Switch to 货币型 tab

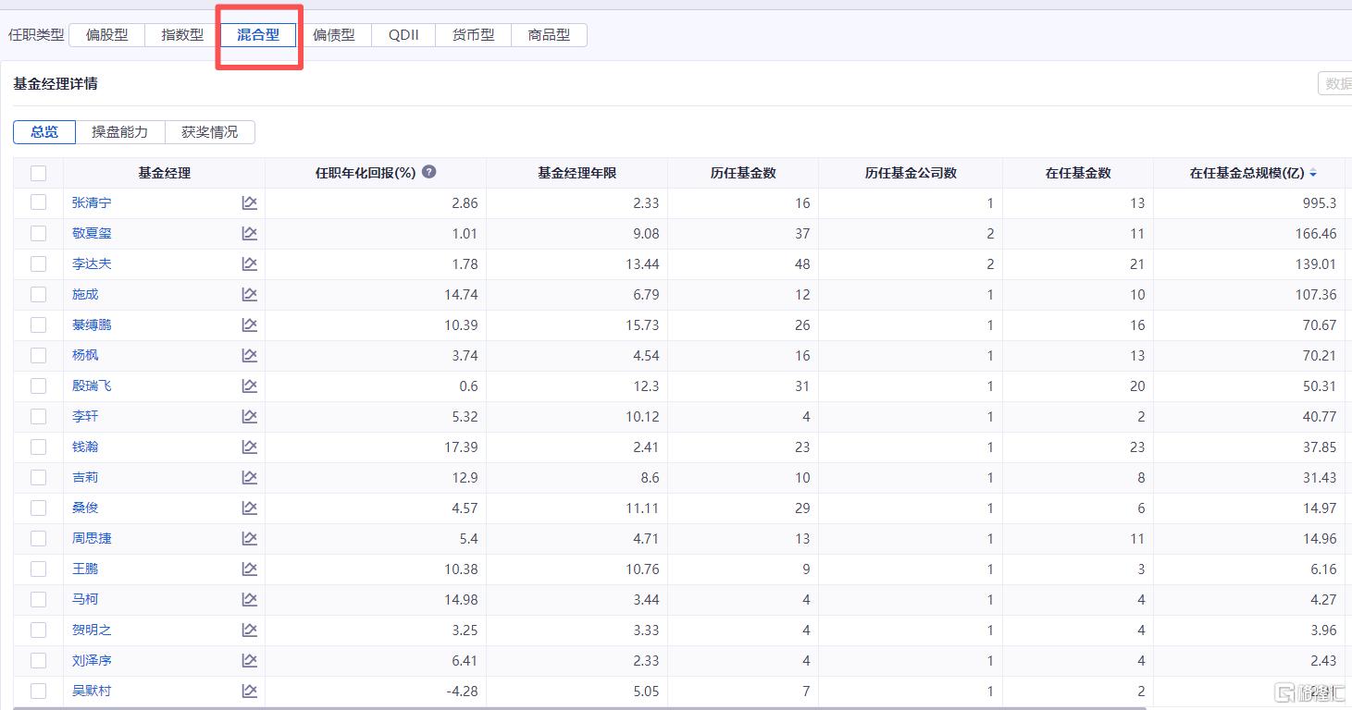473,35
